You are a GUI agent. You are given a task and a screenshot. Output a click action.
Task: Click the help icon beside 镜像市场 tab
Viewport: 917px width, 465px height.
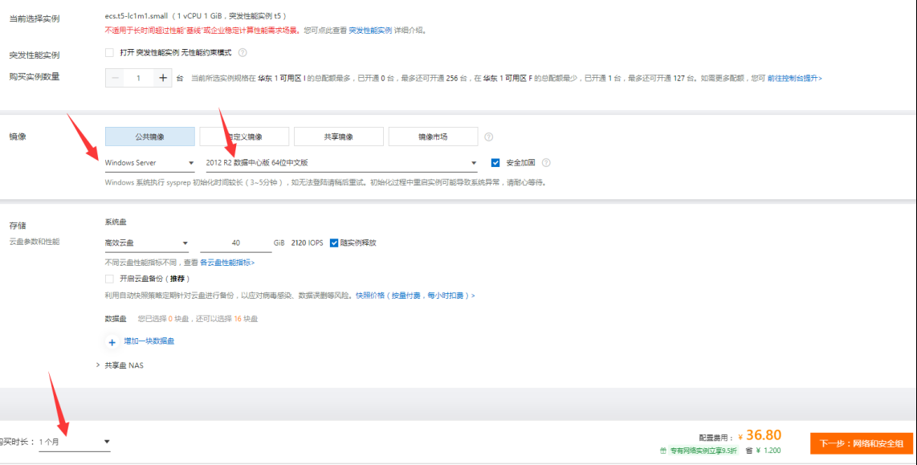(x=488, y=137)
